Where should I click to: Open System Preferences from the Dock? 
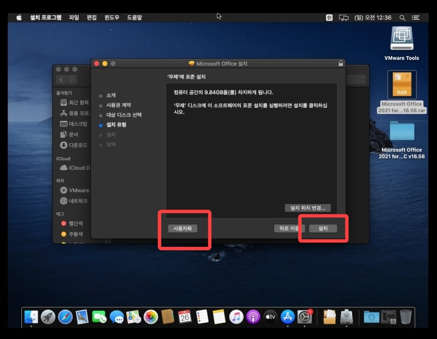pyautogui.click(x=305, y=317)
